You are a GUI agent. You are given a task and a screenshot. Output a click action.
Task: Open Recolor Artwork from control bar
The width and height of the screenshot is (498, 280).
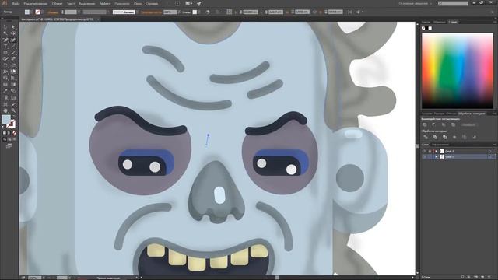click(208, 12)
